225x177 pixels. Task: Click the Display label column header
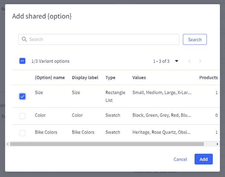[85, 77]
